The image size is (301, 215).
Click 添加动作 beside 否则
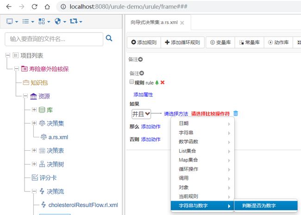(x=150, y=140)
